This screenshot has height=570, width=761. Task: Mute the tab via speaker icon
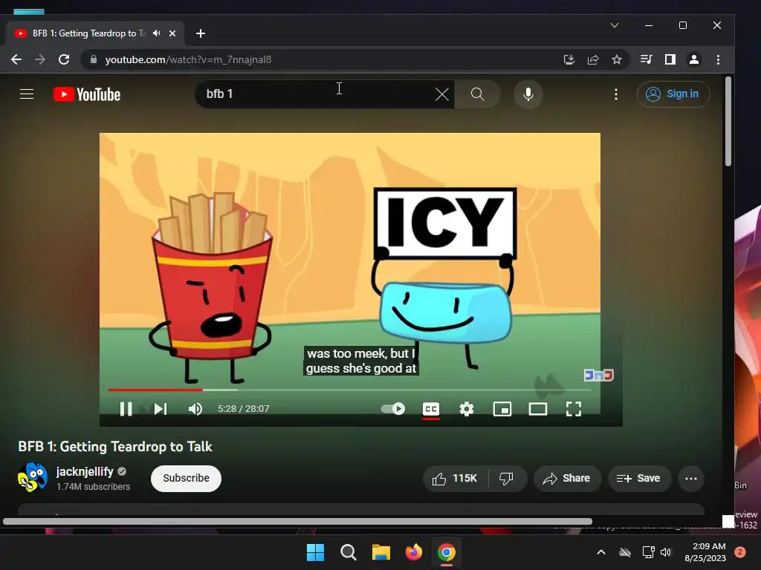156,33
